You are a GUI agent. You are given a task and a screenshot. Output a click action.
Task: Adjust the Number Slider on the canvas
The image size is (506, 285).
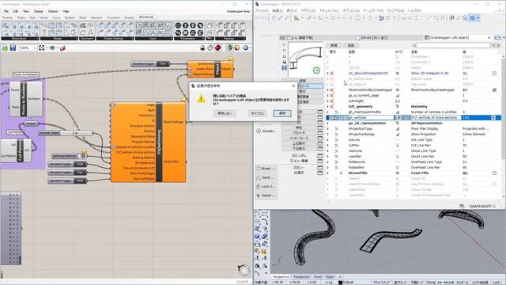(x=66, y=133)
